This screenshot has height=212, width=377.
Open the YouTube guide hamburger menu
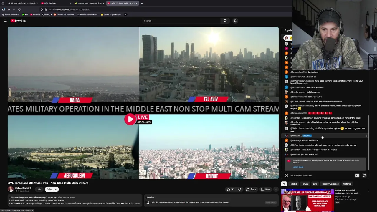5,21
